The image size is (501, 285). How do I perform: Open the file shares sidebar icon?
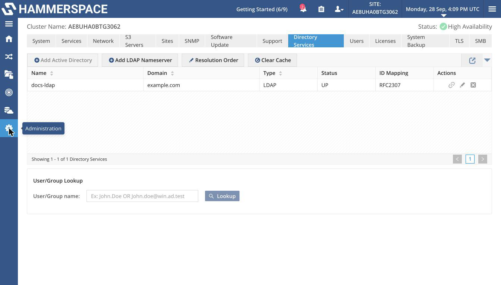point(9,75)
